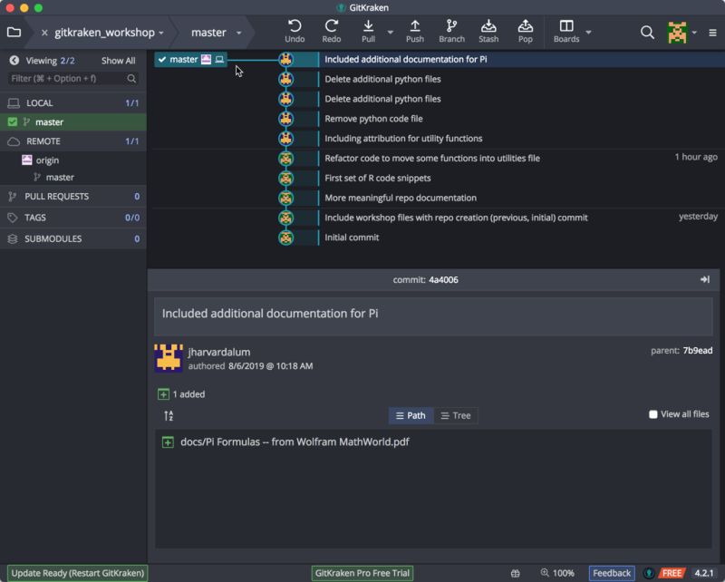The image size is (725, 582).
Task: Open the hamburger menu
Action: point(712,31)
